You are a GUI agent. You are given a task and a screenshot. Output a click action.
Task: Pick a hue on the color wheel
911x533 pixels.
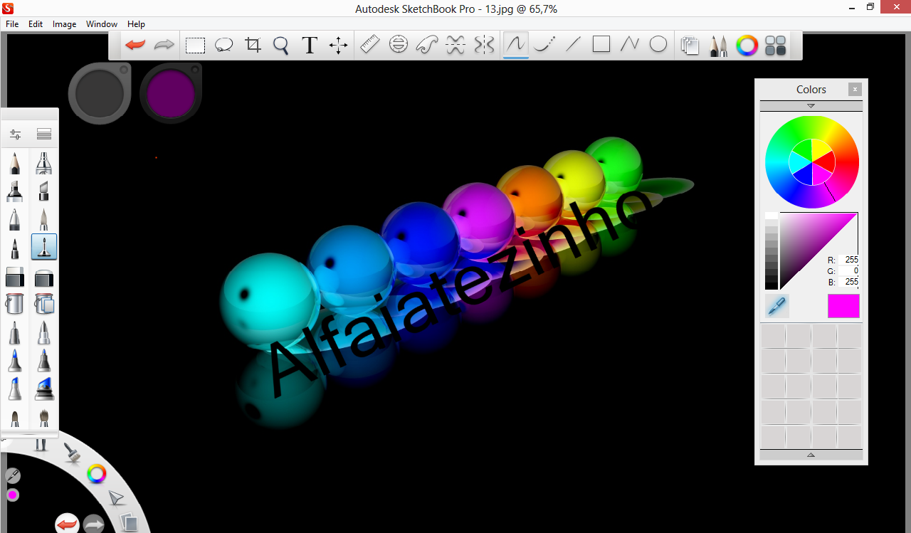tap(812, 162)
